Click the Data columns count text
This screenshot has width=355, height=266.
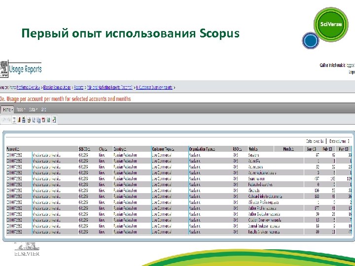[x=340, y=141]
